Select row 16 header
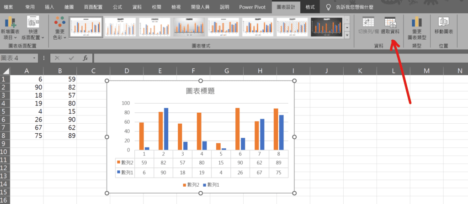The image size is (468, 204). pyautogui.click(x=5, y=200)
